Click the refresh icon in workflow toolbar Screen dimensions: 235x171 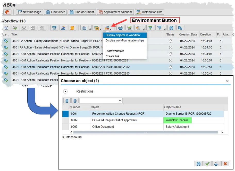[6, 28]
